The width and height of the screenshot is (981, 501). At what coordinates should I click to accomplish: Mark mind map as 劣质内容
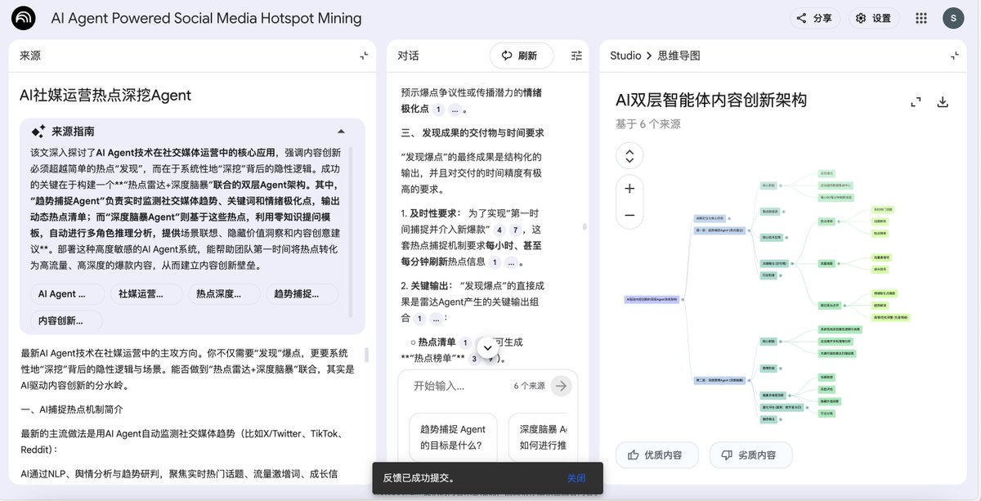coord(750,455)
